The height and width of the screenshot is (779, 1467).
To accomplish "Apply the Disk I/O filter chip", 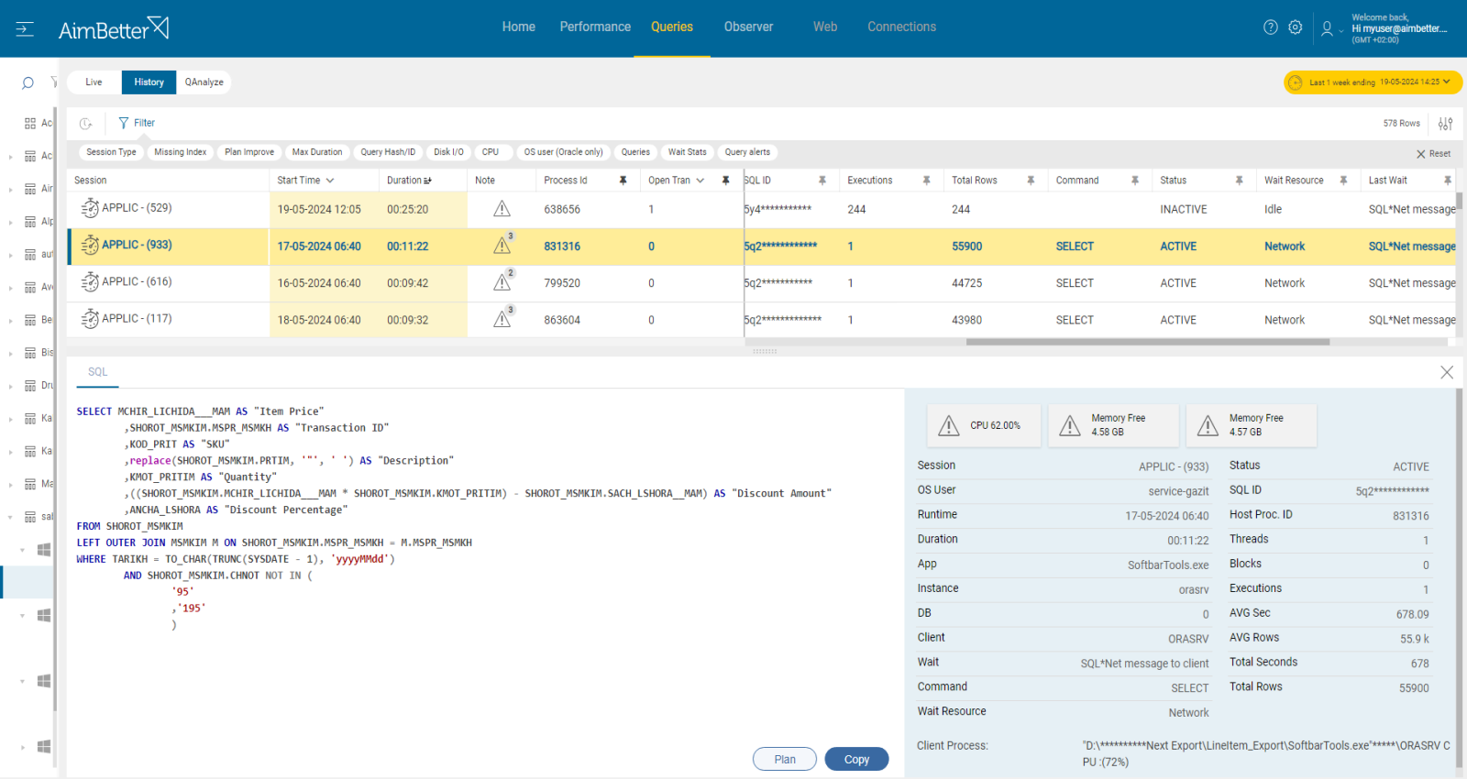I will tap(448, 152).
